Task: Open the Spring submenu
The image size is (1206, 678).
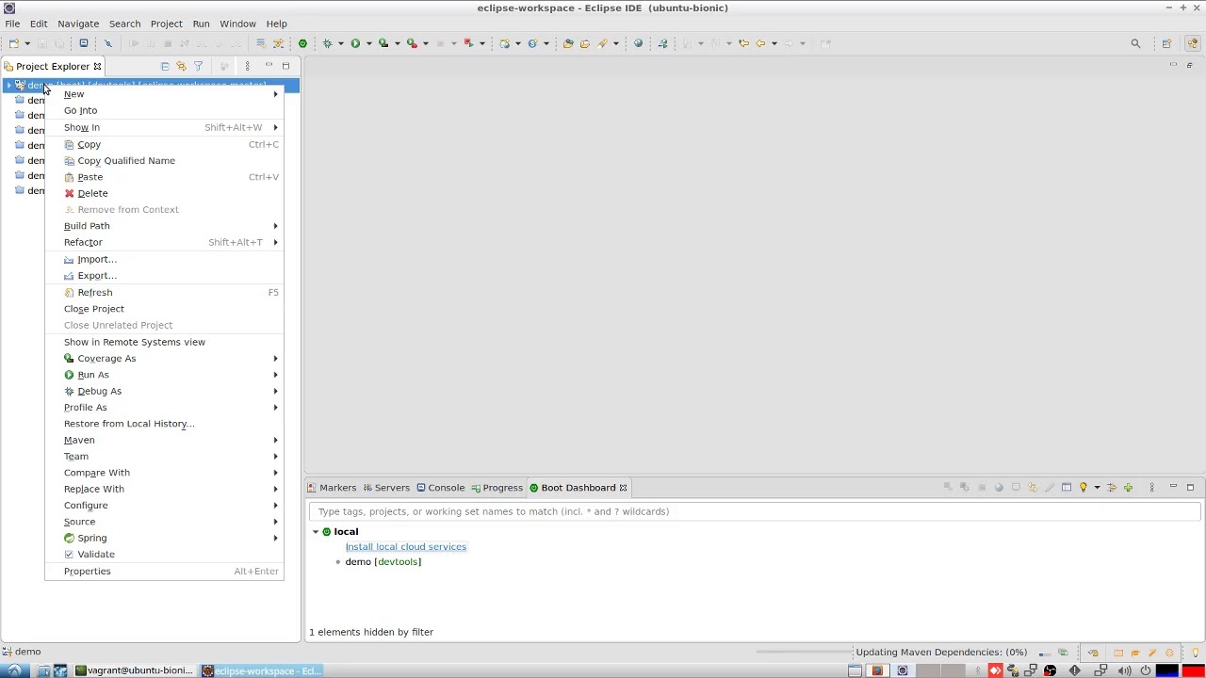Action: 164,538
